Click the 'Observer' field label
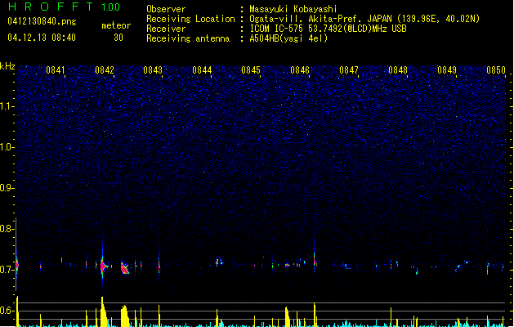Image resolution: width=514 pixels, height=327 pixels. coord(166,9)
